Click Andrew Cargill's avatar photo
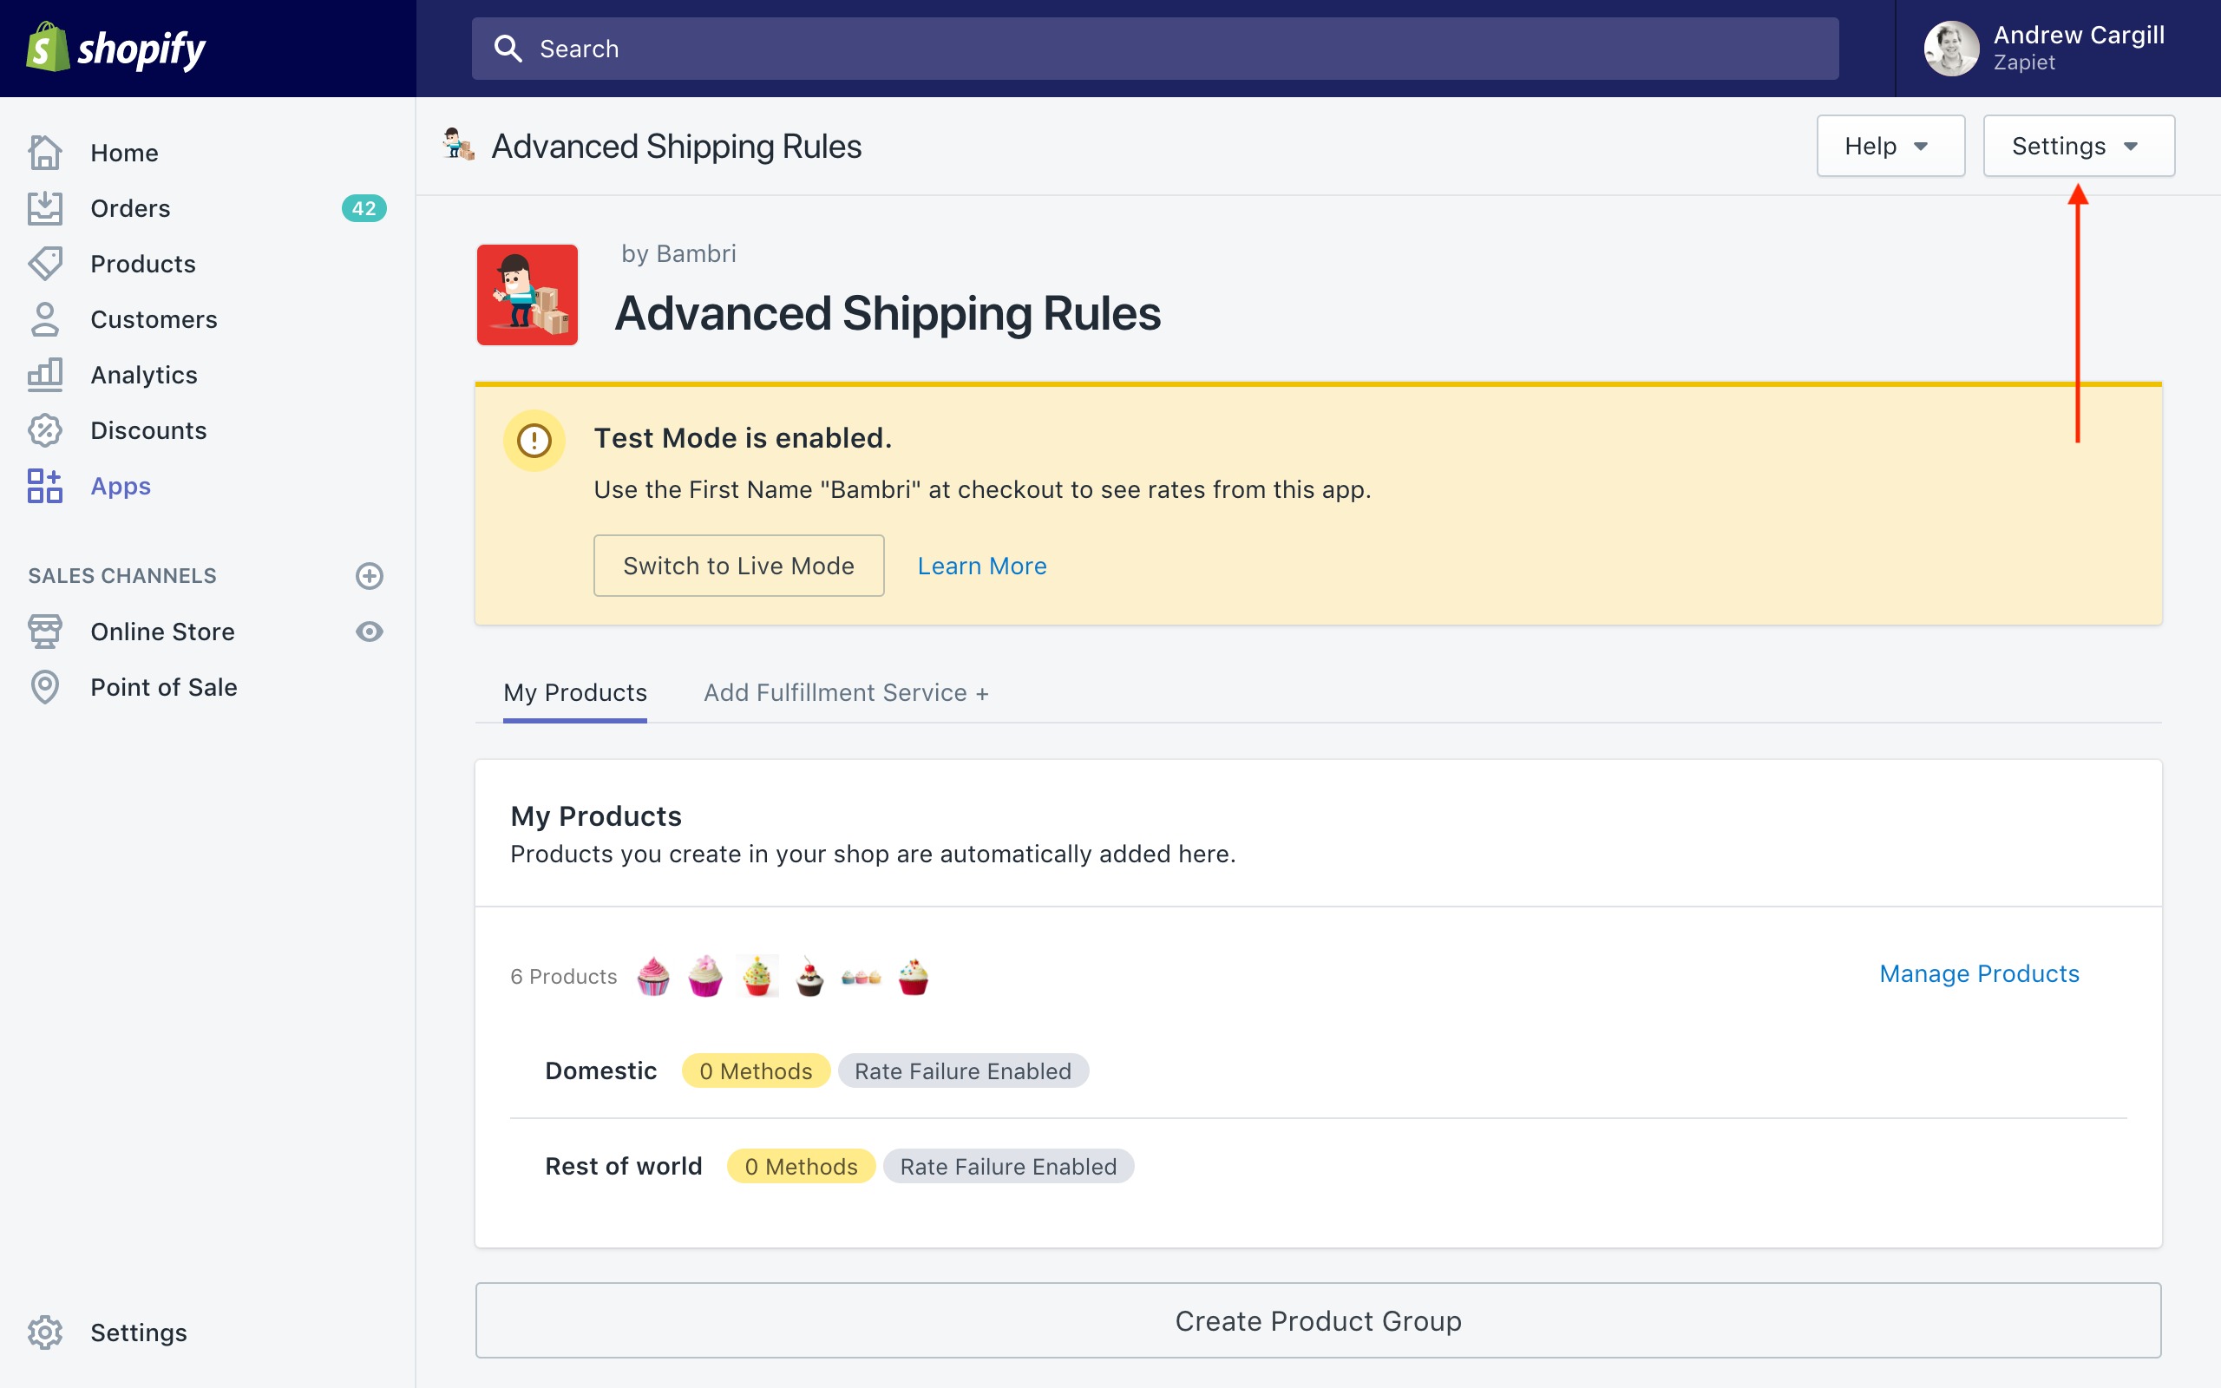Screen dimensions: 2221x1388 pyautogui.click(x=1951, y=49)
